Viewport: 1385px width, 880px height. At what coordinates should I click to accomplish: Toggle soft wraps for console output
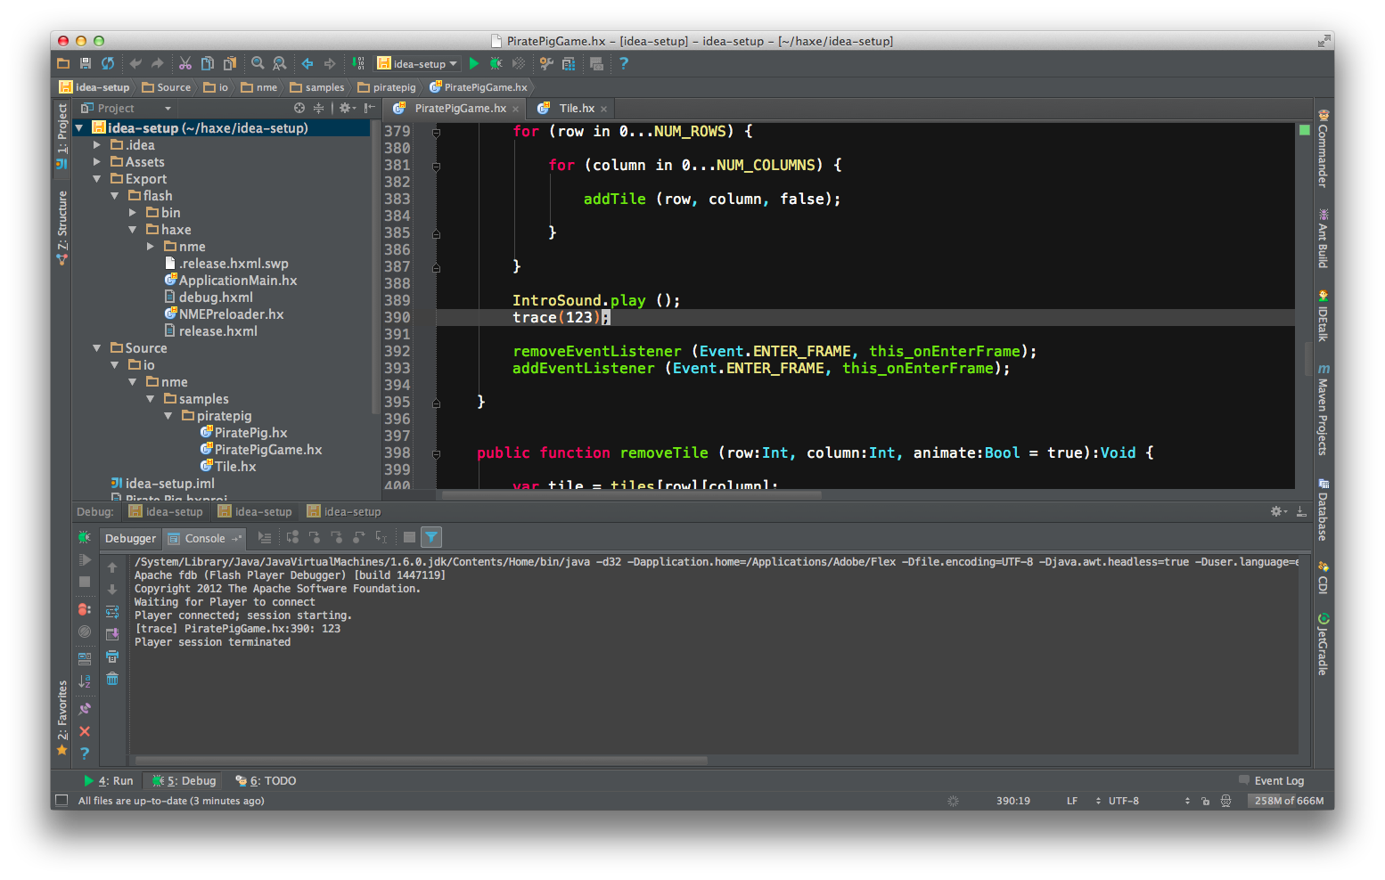[x=112, y=612]
